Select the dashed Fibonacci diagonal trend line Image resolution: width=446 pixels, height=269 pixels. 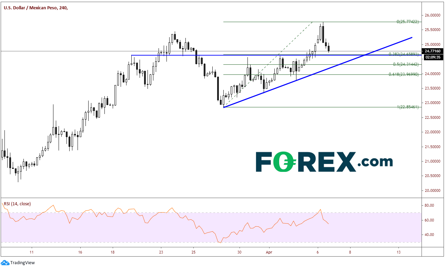[269, 64]
